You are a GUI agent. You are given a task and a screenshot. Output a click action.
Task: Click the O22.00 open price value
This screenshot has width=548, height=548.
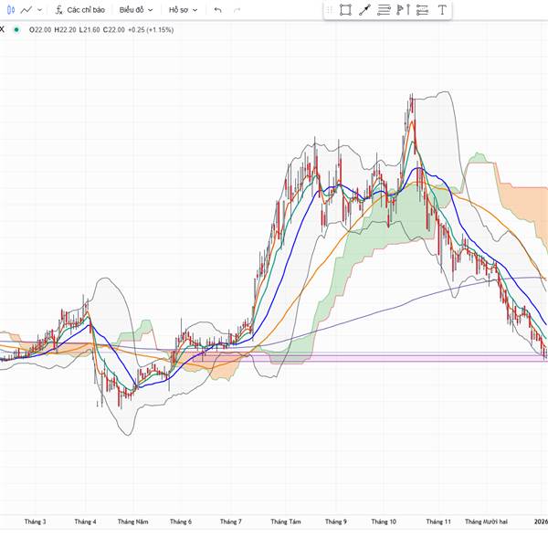(x=40, y=30)
